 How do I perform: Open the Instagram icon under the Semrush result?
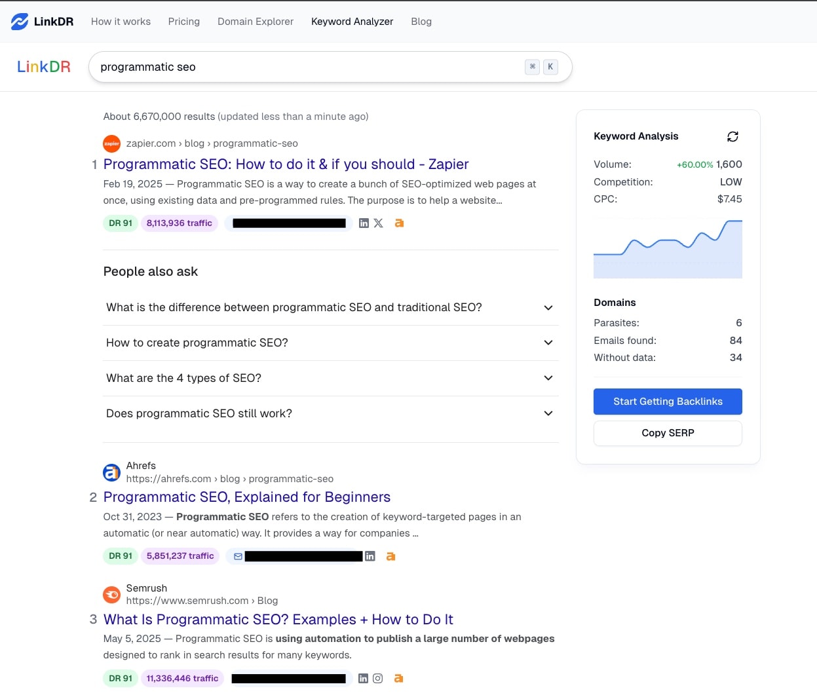(x=378, y=678)
